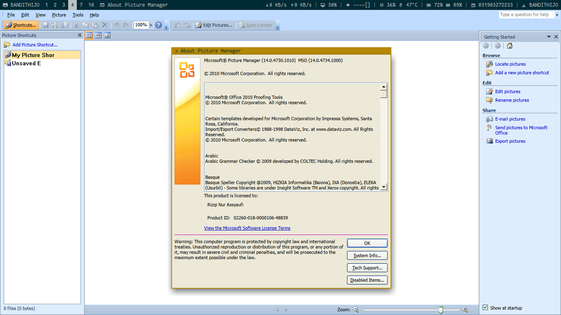Close the Picture Shortcuts pane
The image size is (561, 315).
point(79,35)
